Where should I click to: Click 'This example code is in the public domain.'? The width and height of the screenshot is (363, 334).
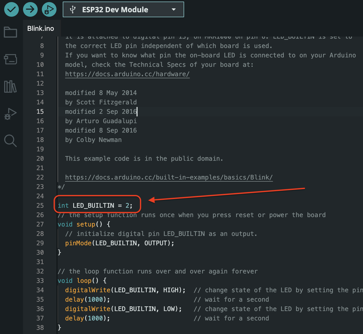(x=144, y=159)
